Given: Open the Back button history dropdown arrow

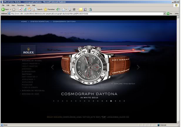Looking at the screenshot, I should 10,9.
